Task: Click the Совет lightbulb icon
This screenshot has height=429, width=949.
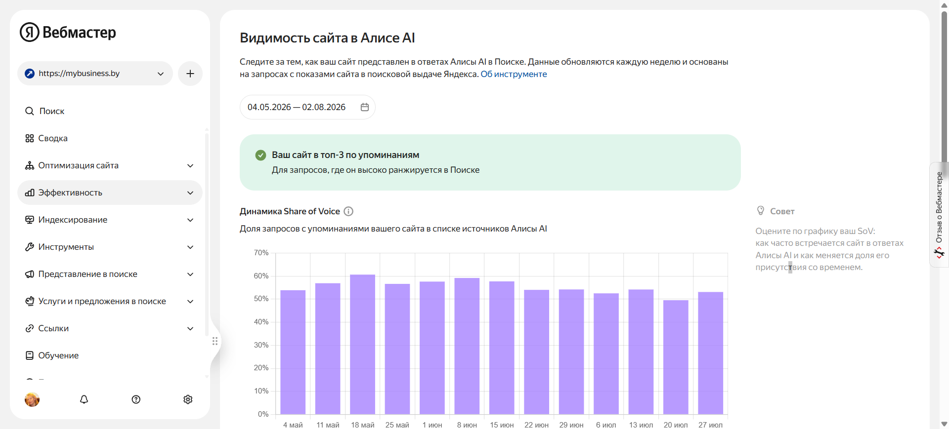Action: 761,211
